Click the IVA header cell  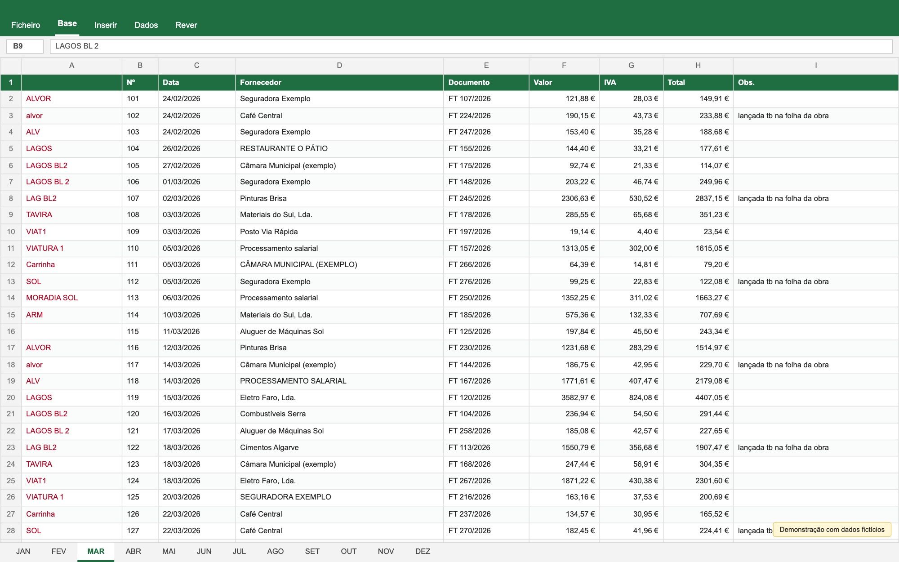click(x=631, y=82)
